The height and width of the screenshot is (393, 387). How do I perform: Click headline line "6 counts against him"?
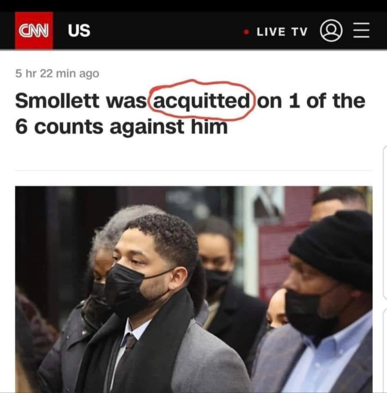(122, 126)
